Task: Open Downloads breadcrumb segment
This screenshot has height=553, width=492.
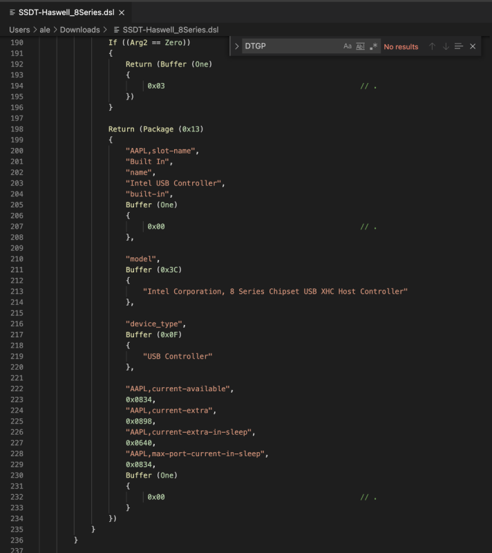Action: coord(79,29)
